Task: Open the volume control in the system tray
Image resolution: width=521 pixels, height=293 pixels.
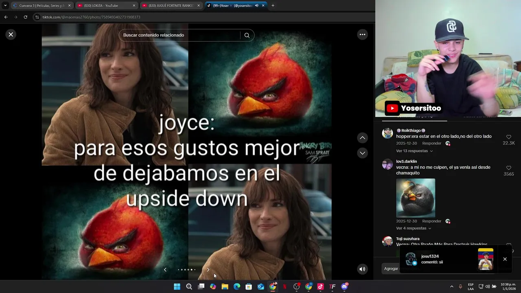Action: click(487, 286)
